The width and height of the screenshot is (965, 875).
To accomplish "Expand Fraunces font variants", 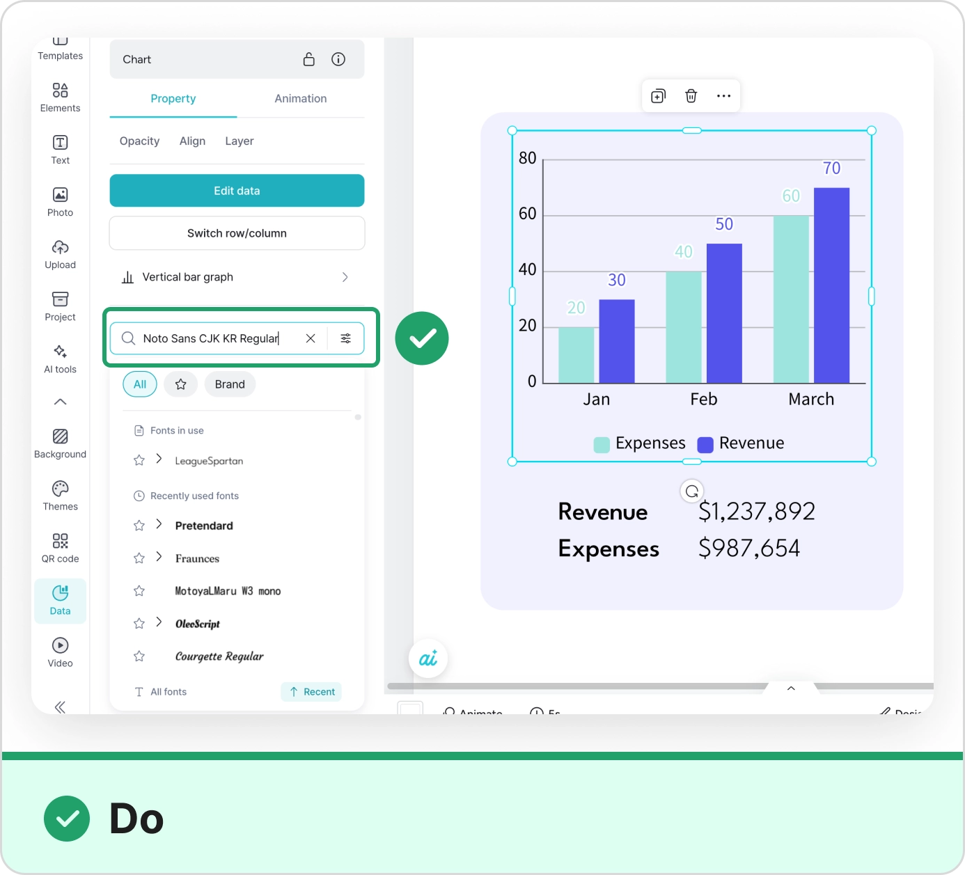I will [x=159, y=557].
